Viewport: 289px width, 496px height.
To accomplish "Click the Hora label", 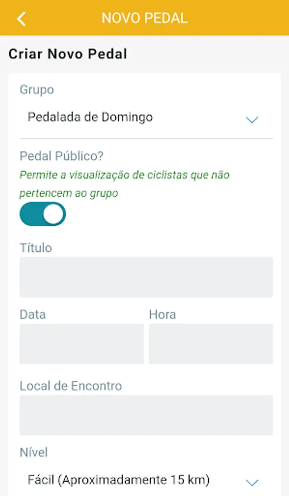I will click(x=163, y=315).
